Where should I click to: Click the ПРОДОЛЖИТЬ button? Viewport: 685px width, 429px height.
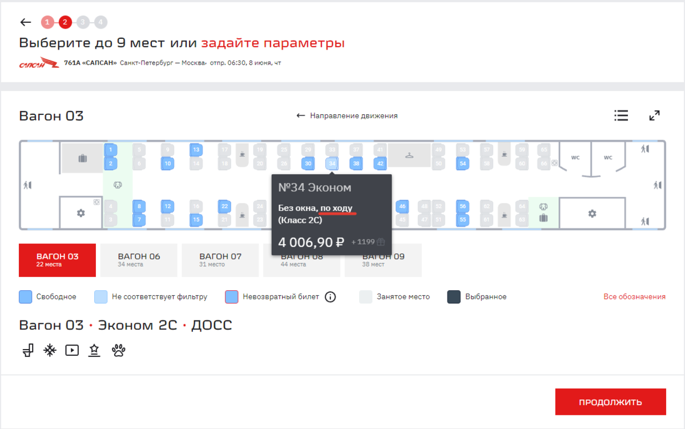click(610, 402)
